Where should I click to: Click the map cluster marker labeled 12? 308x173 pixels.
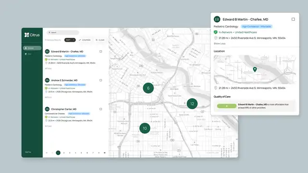(x=192, y=104)
